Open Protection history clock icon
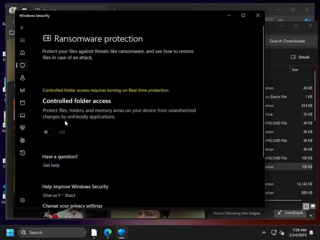 pyautogui.click(x=22, y=152)
